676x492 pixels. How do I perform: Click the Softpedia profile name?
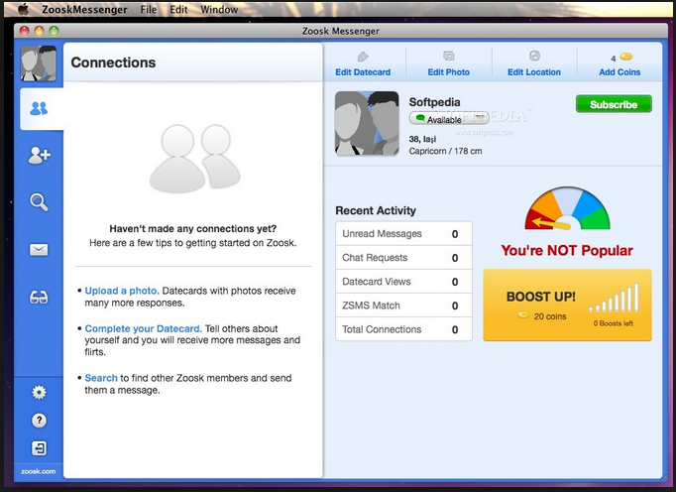[434, 102]
